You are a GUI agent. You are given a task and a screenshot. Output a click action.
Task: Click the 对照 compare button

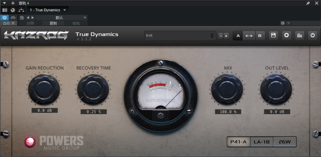(30, 23)
